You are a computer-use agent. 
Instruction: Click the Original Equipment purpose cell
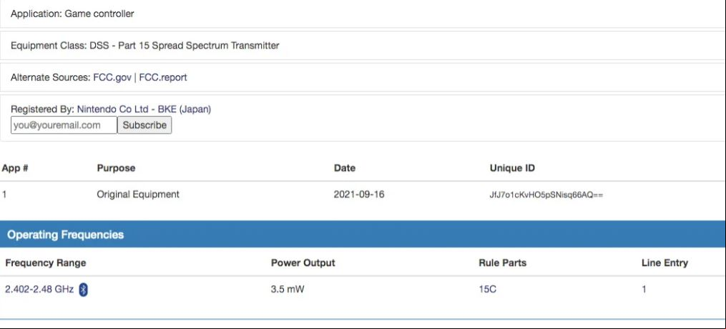click(x=138, y=195)
